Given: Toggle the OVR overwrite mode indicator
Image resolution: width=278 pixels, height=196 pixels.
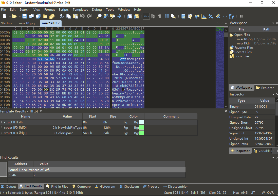Looking at the screenshot, I should [270, 193].
